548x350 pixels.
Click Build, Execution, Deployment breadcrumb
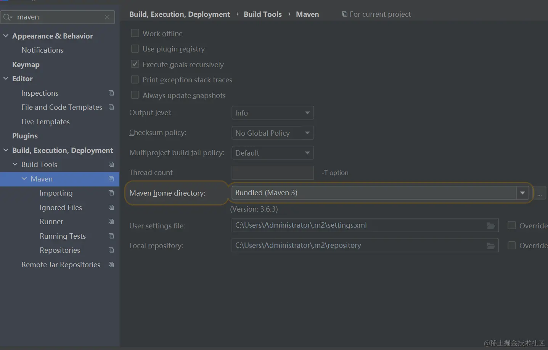pos(180,14)
